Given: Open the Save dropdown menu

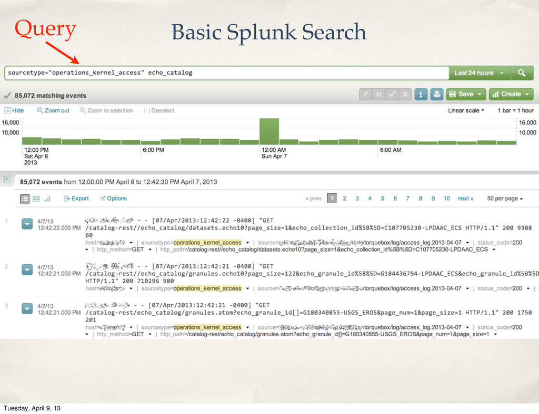Looking at the screenshot, I should pos(466,94).
